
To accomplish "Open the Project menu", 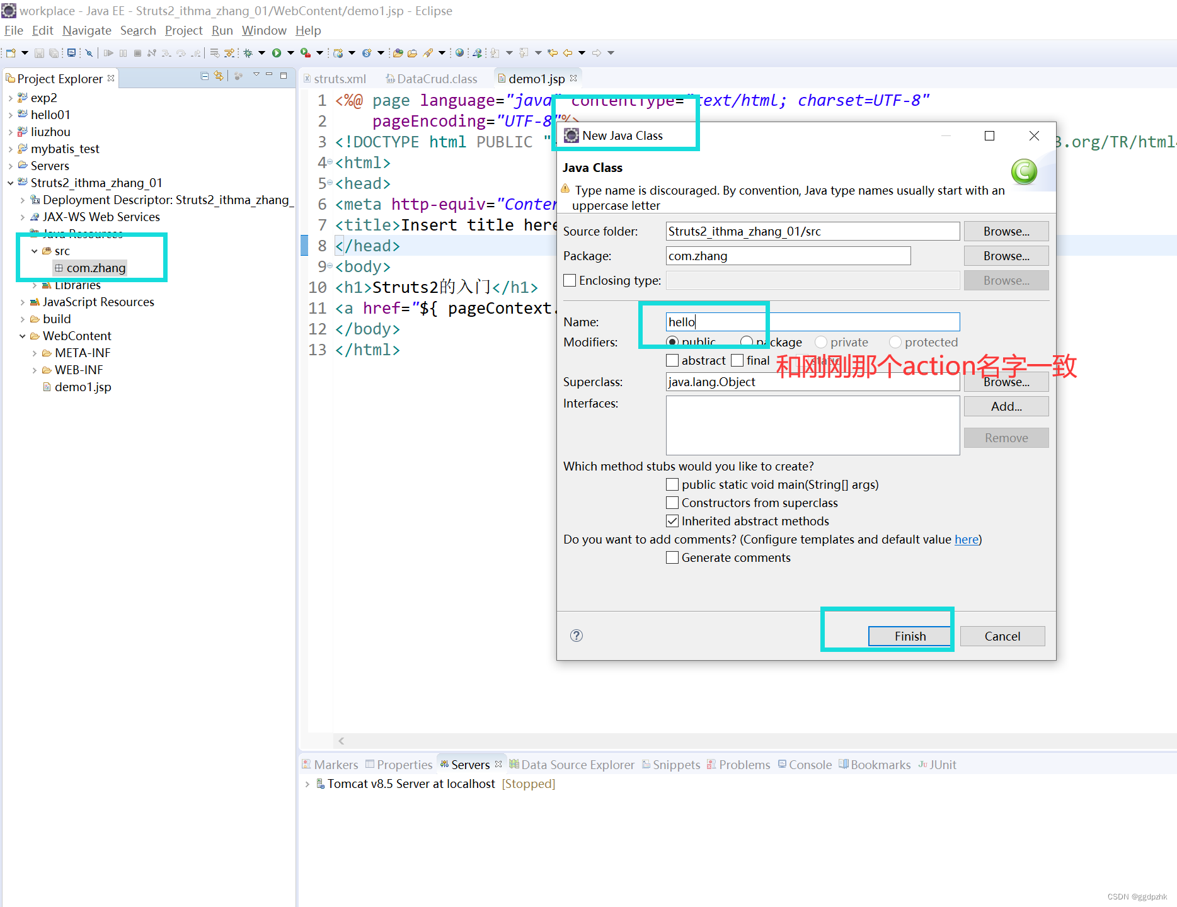I will 183,30.
